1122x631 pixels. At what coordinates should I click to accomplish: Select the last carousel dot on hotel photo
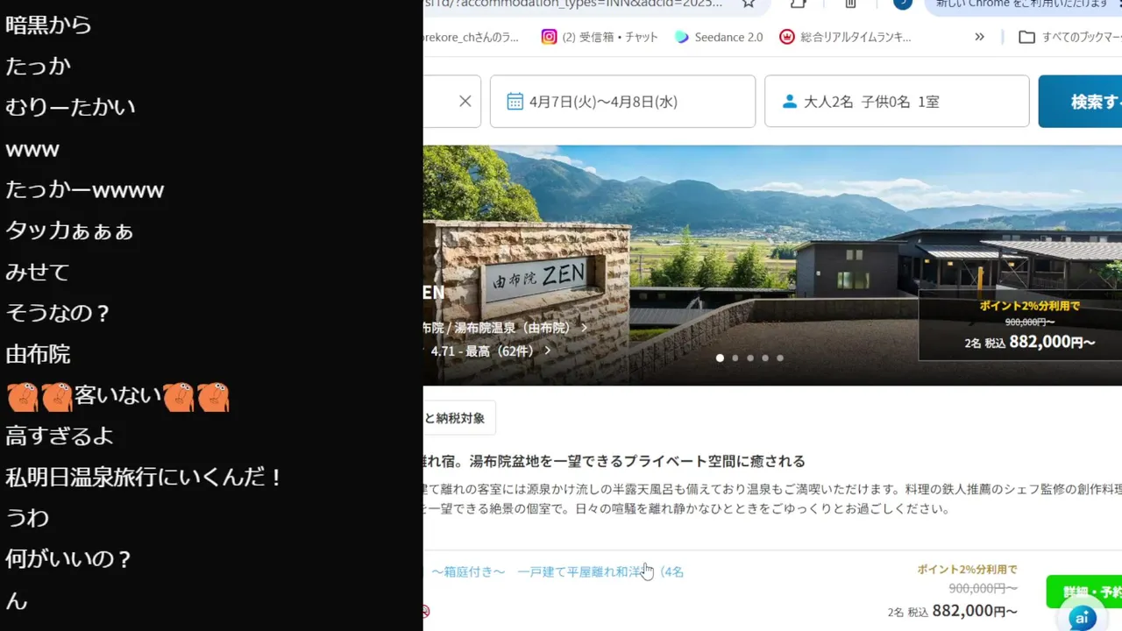pyautogui.click(x=779, y=358)
